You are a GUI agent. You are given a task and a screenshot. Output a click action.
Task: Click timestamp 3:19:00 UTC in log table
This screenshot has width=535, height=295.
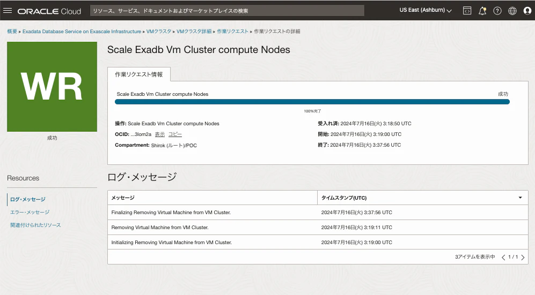(x=356, y=242)
